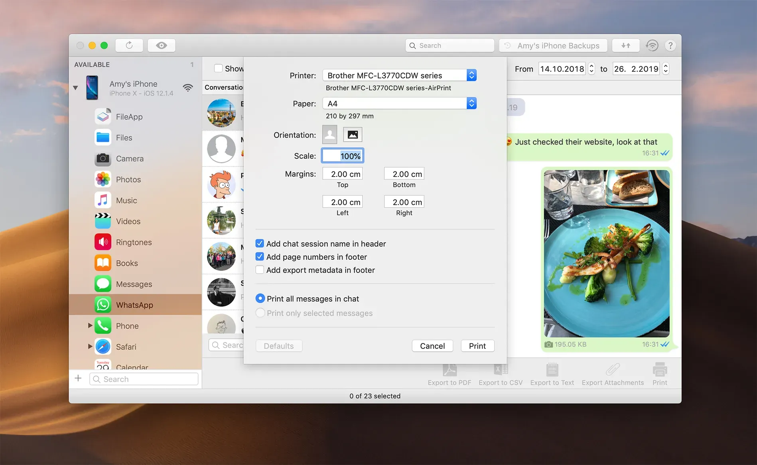Image resolution: width=757 pixels, height=465 pixels.
Task: Uncheck Add chat session name in header
Action: coord(260,243)
